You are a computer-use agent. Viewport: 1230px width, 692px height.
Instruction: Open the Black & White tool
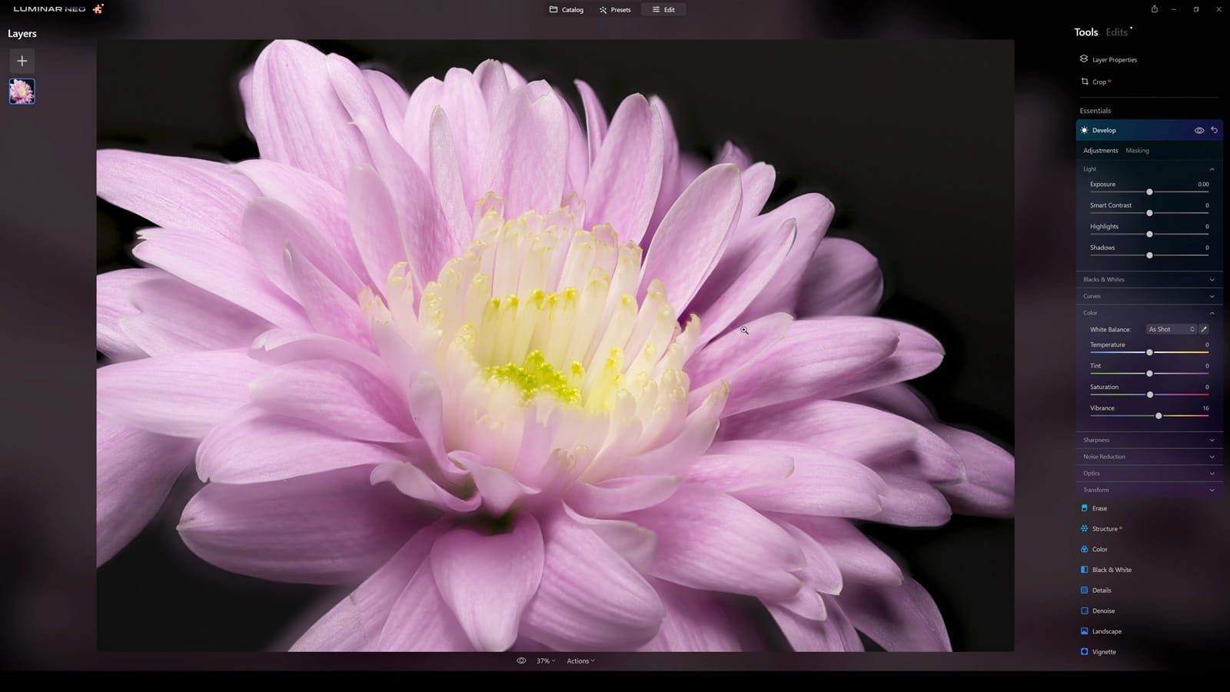(x=1106, y=570)
